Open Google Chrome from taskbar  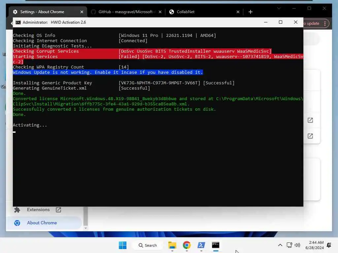pyautogui.click(x=187, y=245)
